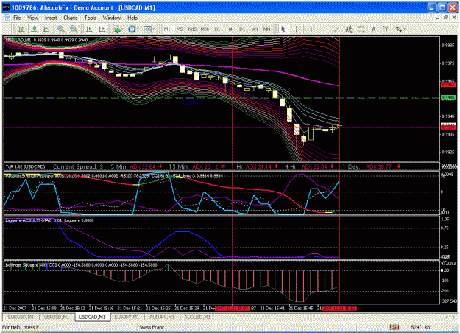Switch chart to MN timeframe

266,29
